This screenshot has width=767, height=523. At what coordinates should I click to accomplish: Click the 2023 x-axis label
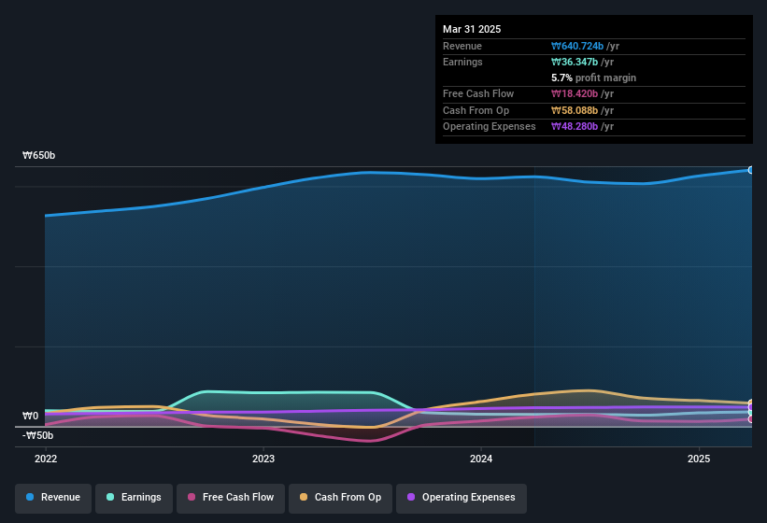pos(263,459)
